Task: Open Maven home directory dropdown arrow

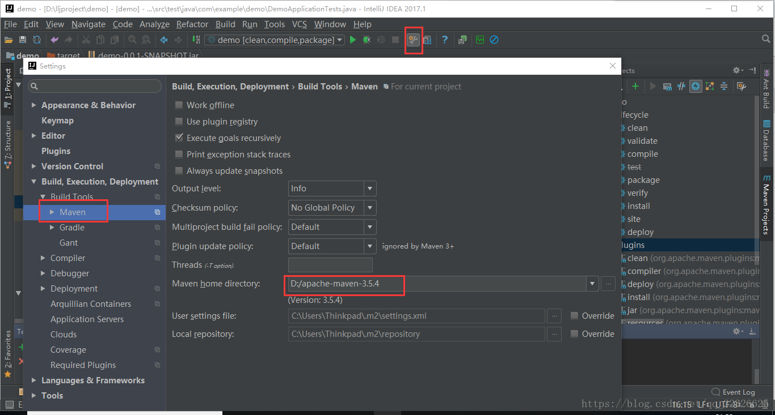Action: [593, 283]
